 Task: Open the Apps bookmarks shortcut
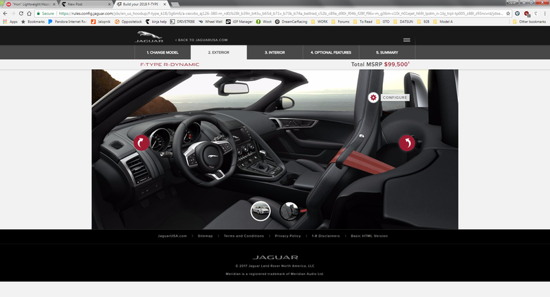[x=10, y=22]
